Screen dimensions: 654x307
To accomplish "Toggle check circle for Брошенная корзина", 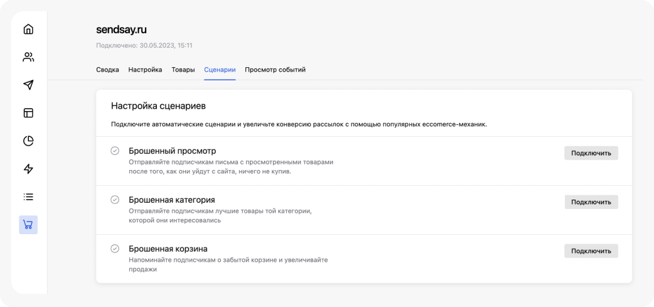I will tap(115, 249).
